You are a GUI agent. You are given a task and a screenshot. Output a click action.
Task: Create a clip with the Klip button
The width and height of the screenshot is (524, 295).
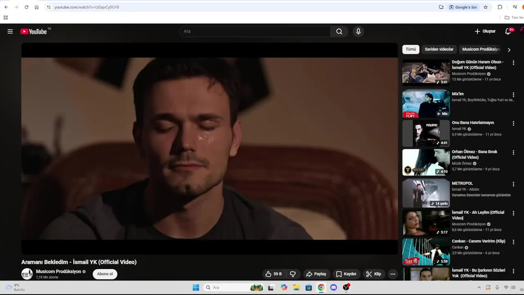[x=373, y=274]
